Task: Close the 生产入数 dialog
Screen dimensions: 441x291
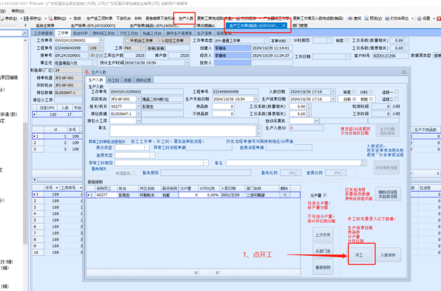Action: (404, 72)
